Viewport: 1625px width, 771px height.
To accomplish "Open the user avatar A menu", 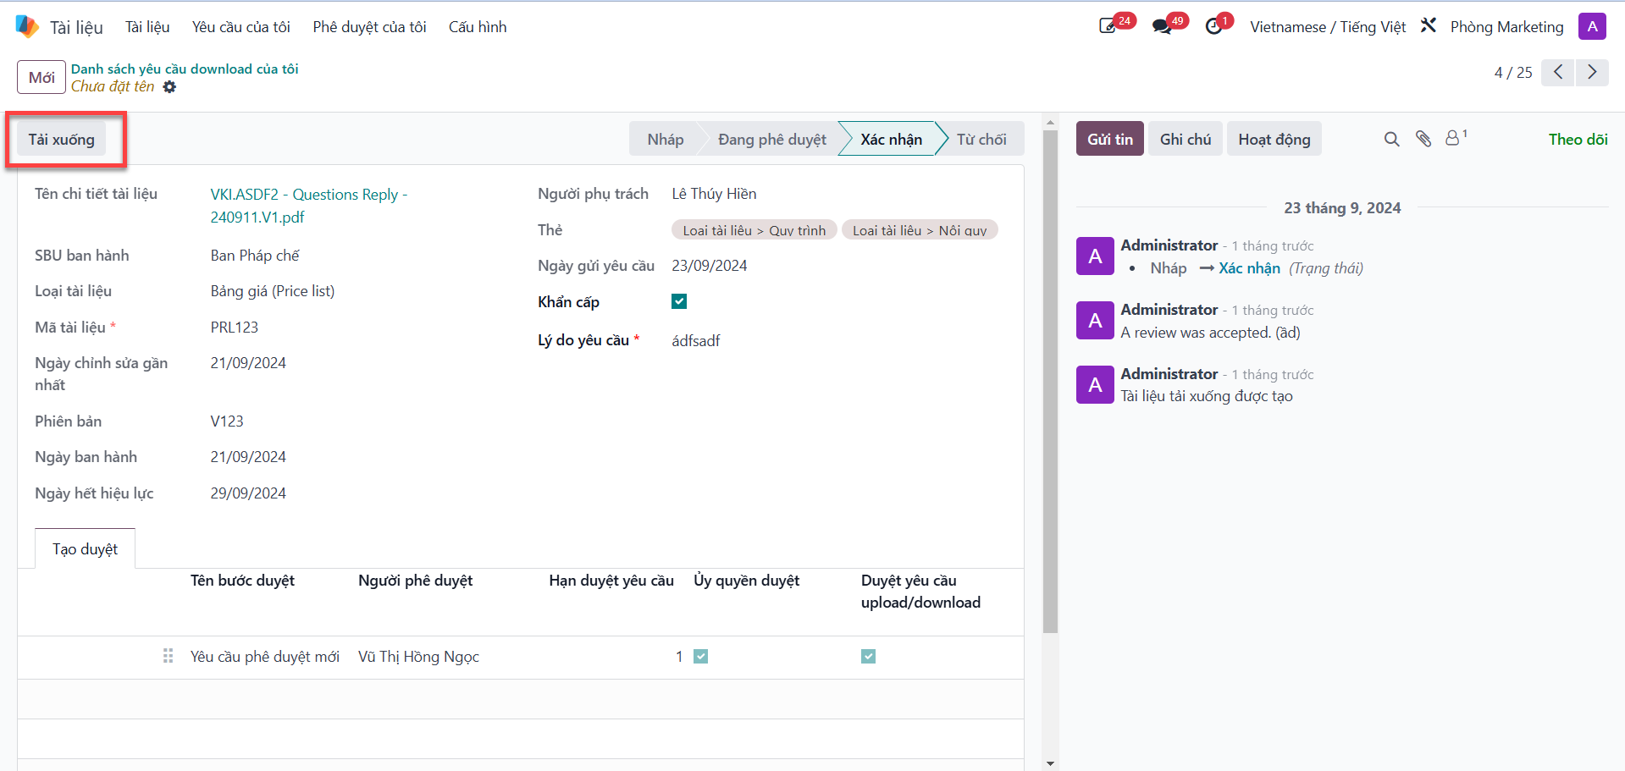I will [1592, 26].
